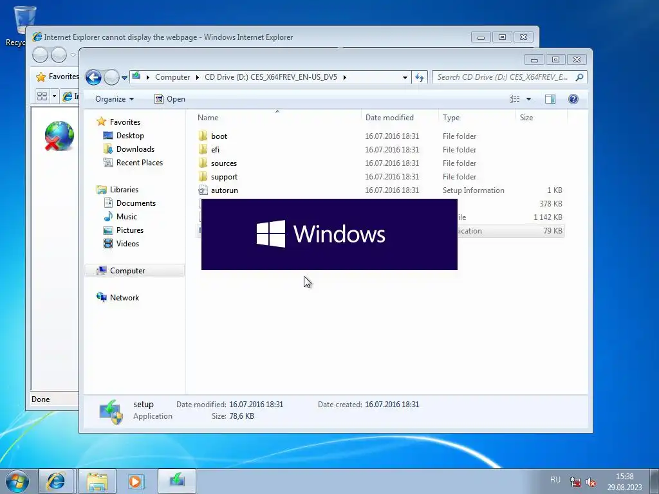Open Downloads in navigation pane

135,149
